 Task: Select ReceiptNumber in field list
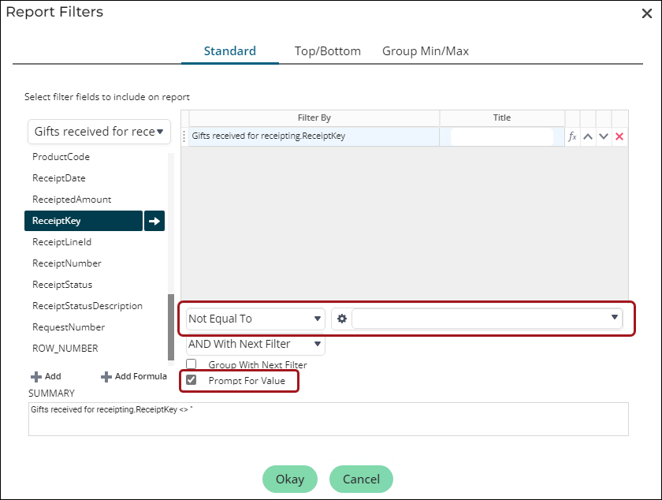point(67,263)
